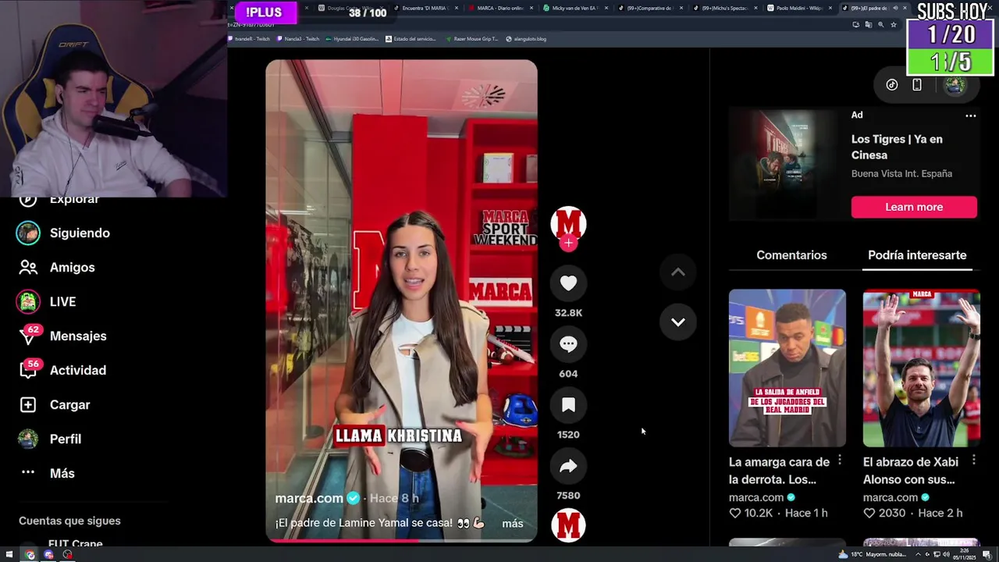This screenshot has width=999, height=562.
Task: Open the weather widget showing 18°C
Action: (x=873, y=554)
